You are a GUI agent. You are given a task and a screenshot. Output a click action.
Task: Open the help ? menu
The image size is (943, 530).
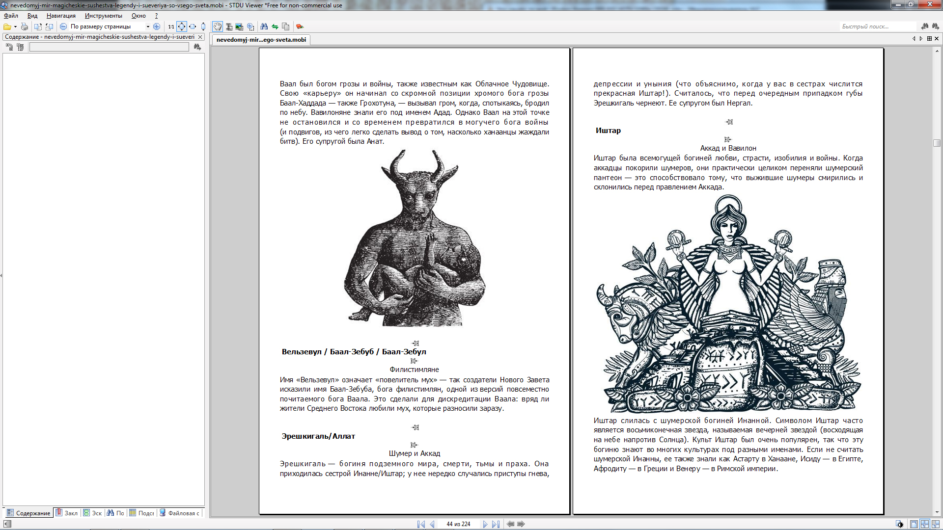(156, 16)
